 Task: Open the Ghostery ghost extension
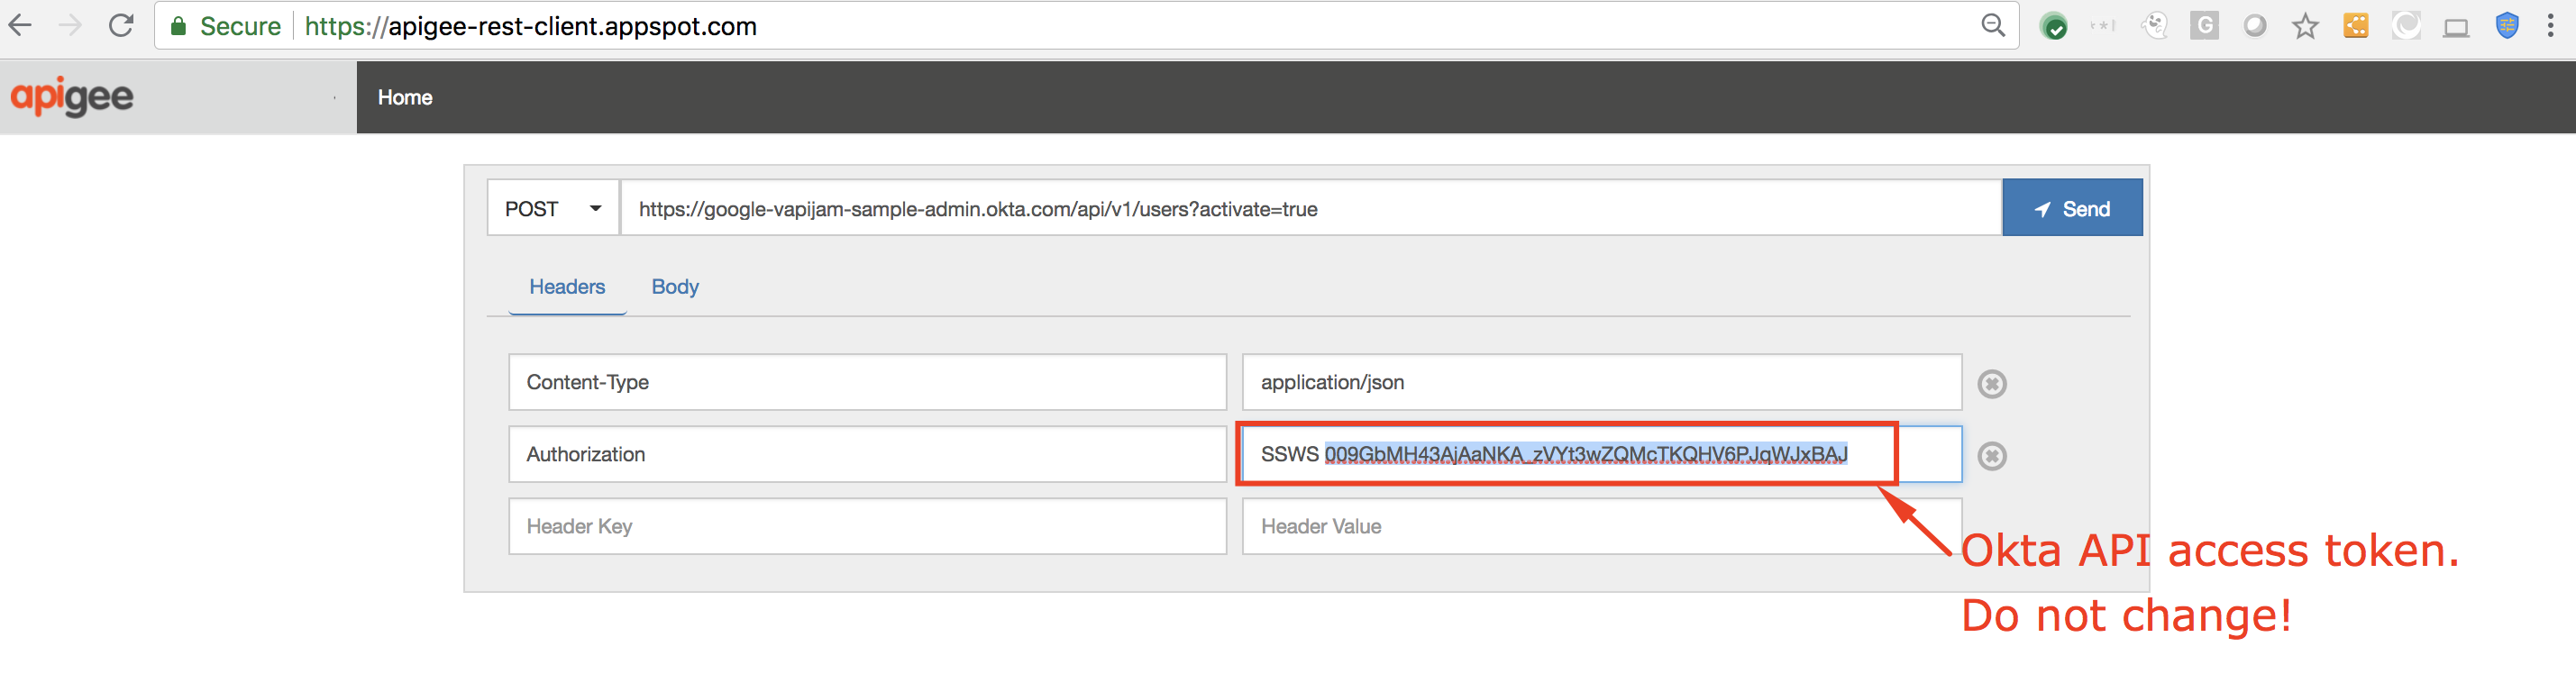point(2154,26)
